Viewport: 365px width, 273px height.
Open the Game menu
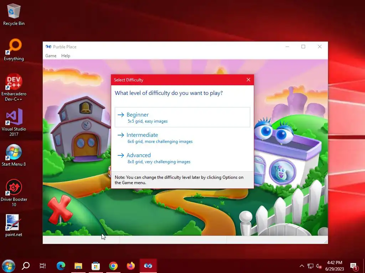click(x=51, y=56)
